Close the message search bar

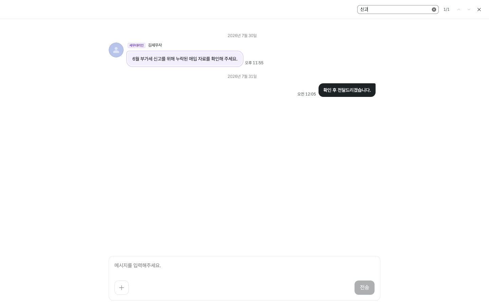pyautogui.click(x=479, y=10)
